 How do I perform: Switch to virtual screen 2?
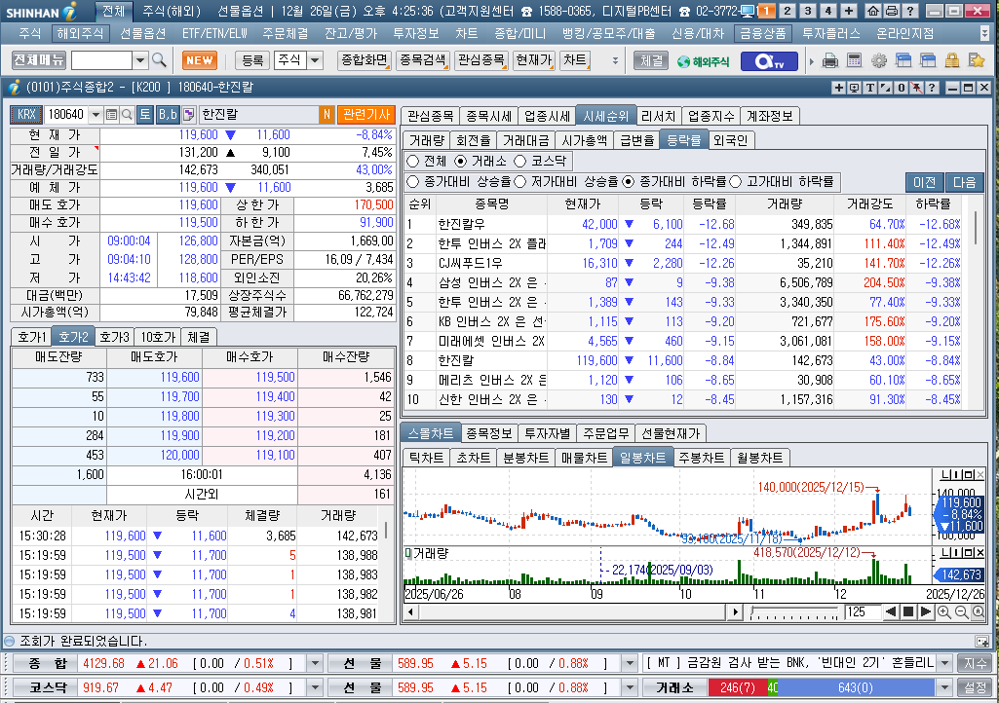tap(788, 11)
